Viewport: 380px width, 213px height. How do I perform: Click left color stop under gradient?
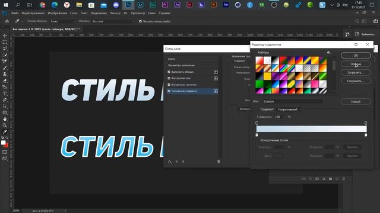click(257, 135)
